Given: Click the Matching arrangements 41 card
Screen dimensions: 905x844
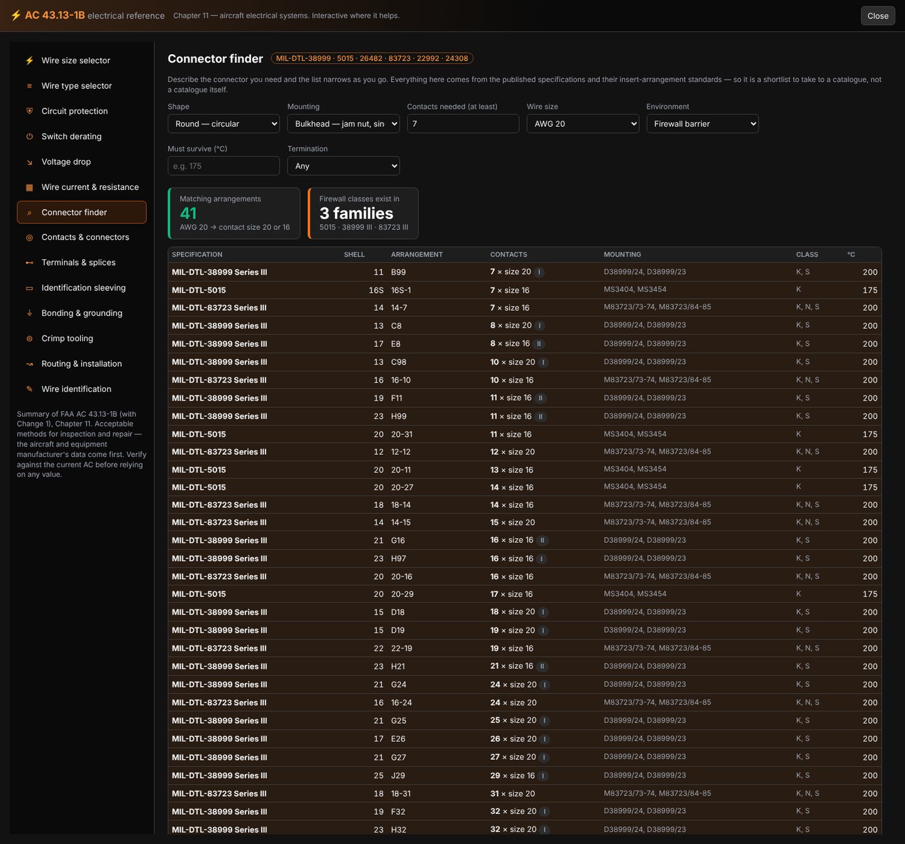Looking at the screenshot, I should [x=234, y=213].
